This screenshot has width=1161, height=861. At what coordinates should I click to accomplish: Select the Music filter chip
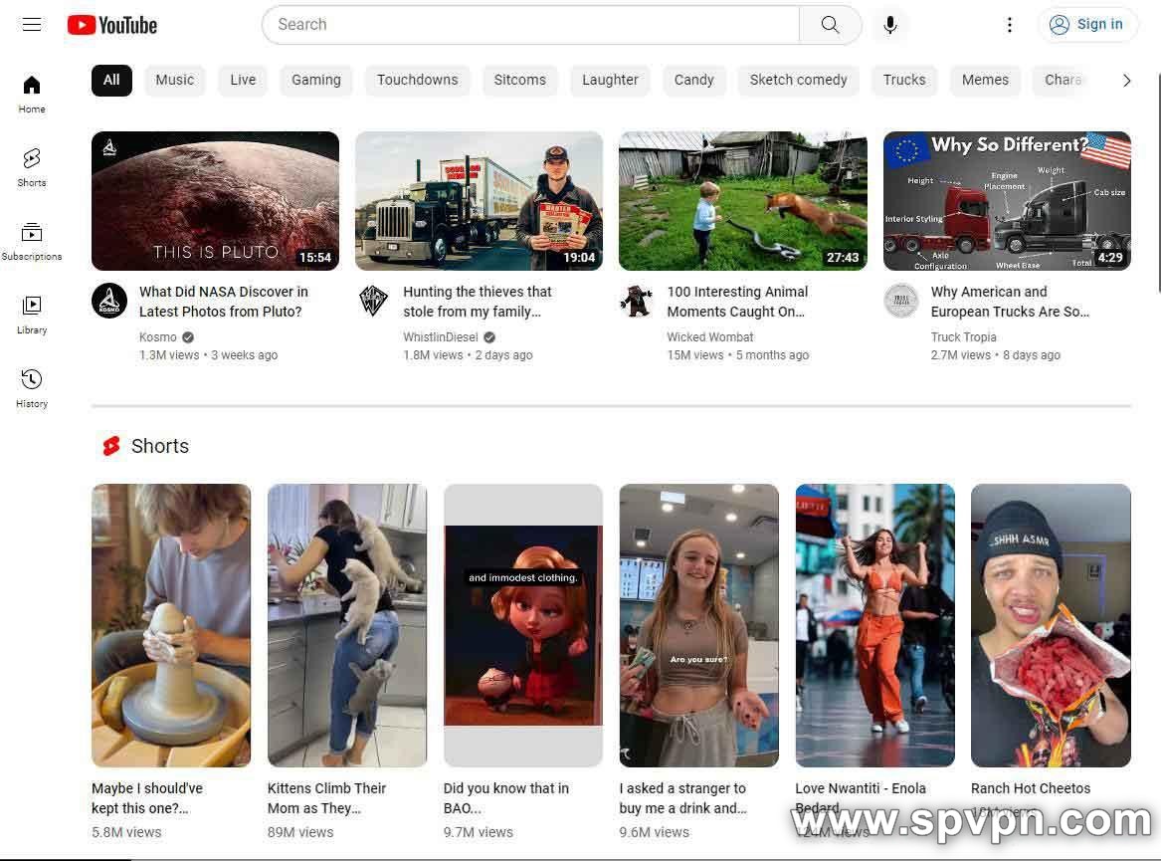point(175,80)
